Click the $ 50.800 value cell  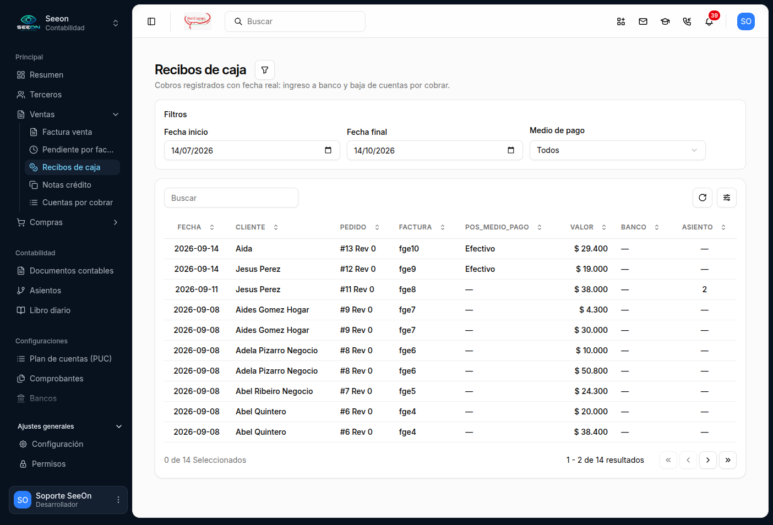tap(591, 371)
